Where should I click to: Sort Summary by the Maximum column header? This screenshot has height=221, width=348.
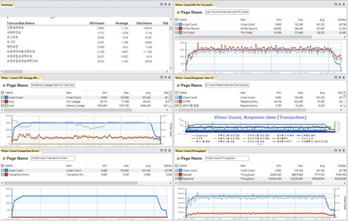click(144, 23)
